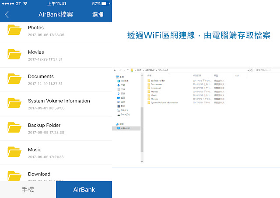The width and height of the screenshot is (280, 198).
Task: Select Documents in Explorer file list
Action: click(155, 85)
